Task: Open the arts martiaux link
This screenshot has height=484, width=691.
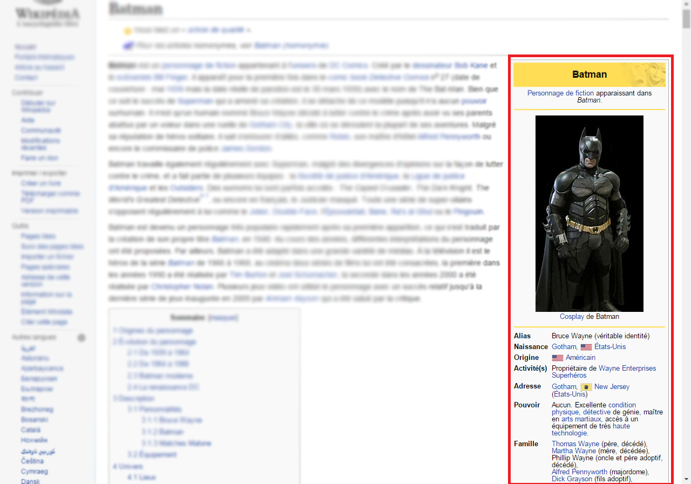Action: pyautogui.click(x=581, y=419)
